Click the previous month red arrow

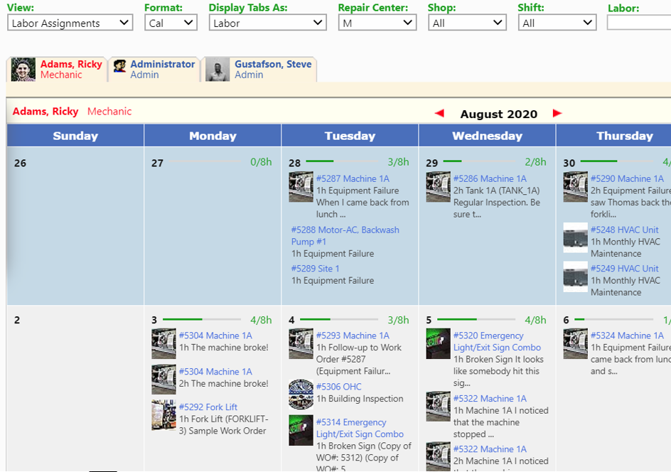[439, 113]
